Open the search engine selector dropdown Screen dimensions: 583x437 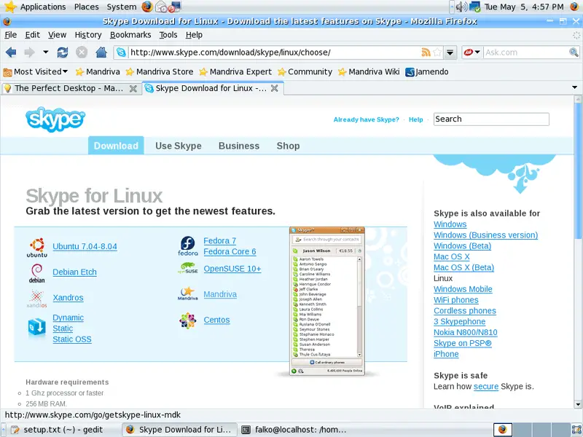click(x=472, y=52)
